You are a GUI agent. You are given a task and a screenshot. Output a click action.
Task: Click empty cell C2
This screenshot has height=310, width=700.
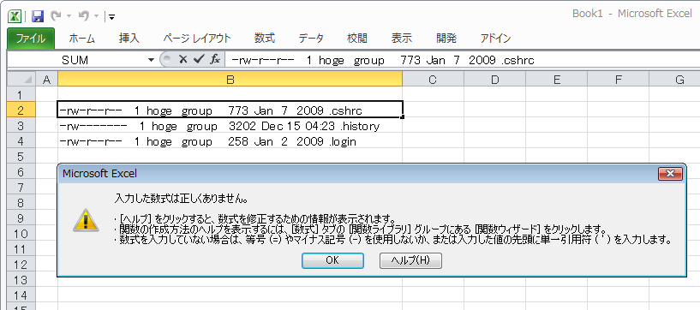pos(433,110)
